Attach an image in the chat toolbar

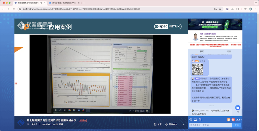(196, 120)
